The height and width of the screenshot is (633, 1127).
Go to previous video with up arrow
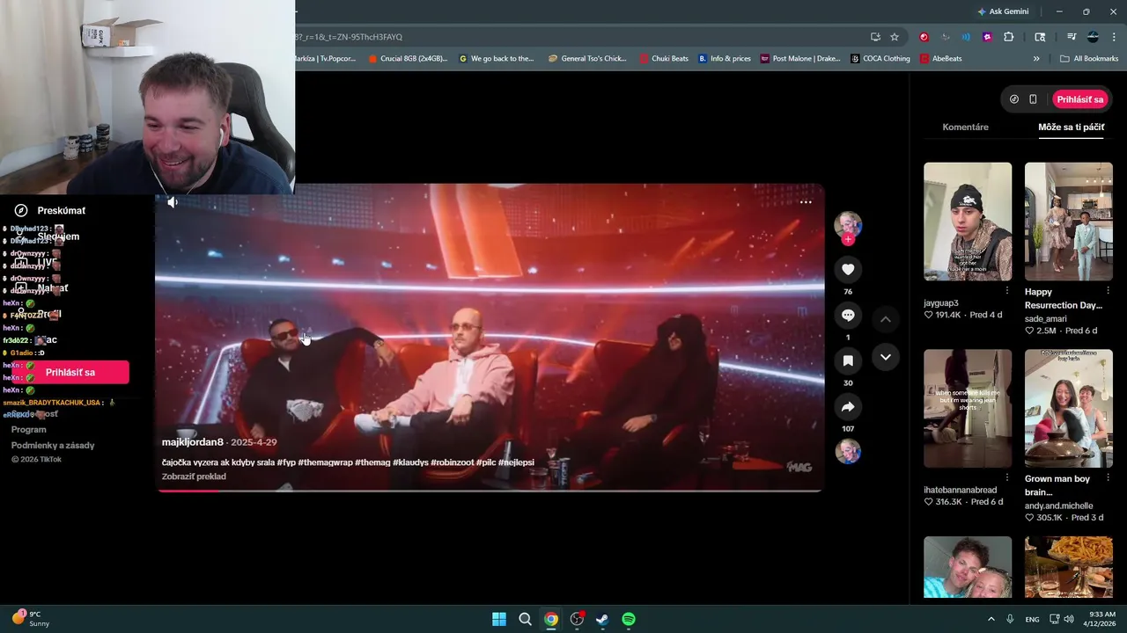(x=886, y=319)
